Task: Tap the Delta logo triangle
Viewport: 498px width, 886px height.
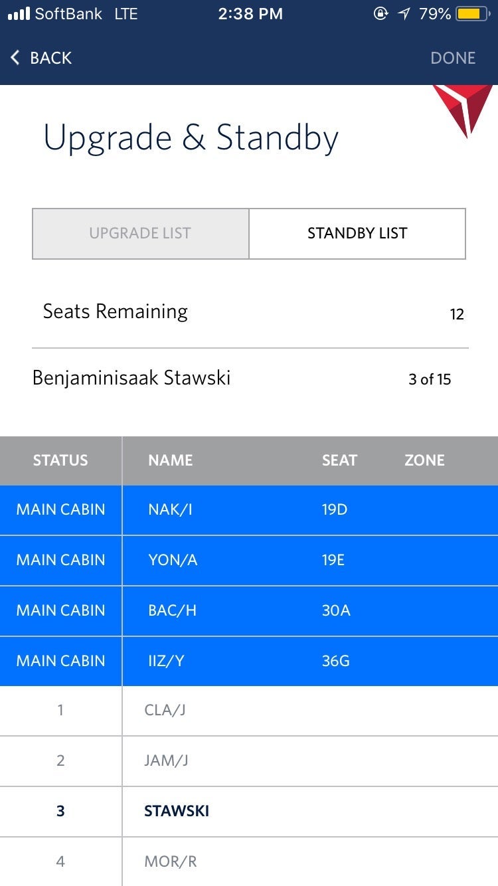Action: click(465, 108)
